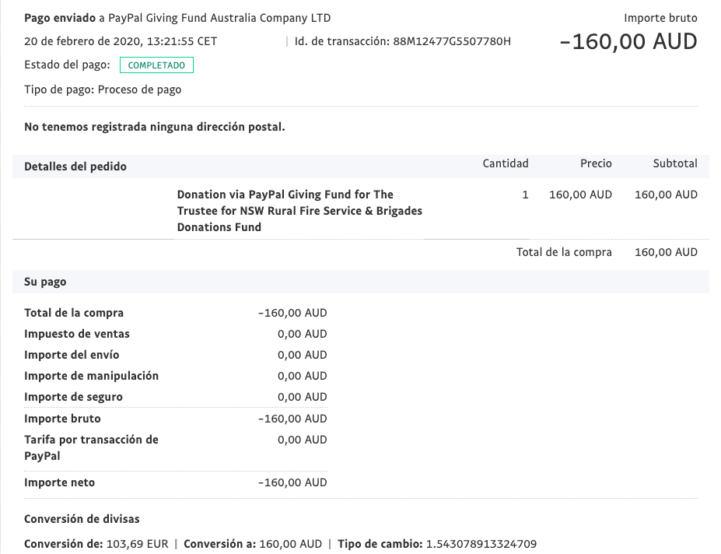Click the Precio column header
This screenshot has width=721, height=554.
point(596,163)
